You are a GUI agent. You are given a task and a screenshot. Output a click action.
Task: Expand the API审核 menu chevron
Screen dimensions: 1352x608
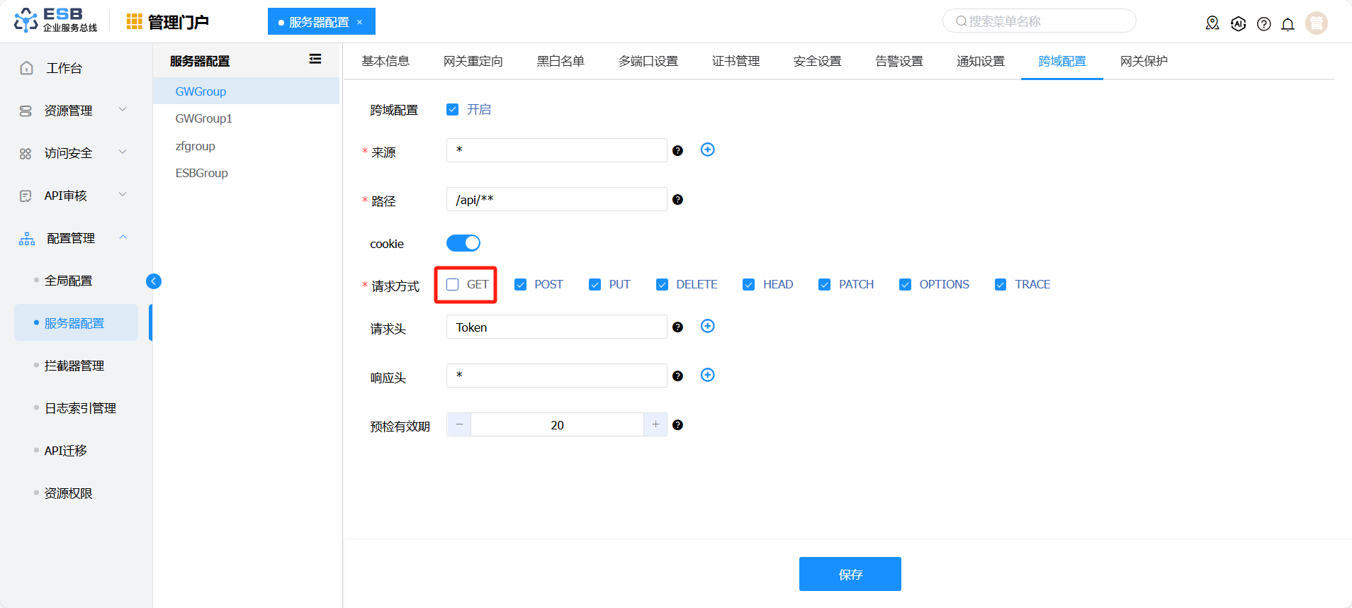[123, 194]
